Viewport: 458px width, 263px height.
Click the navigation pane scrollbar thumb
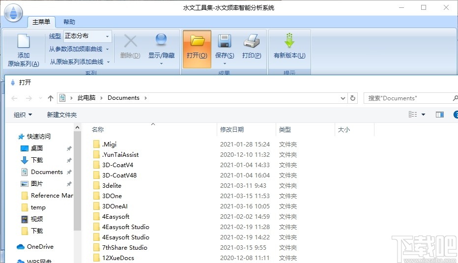pos(77,180)
